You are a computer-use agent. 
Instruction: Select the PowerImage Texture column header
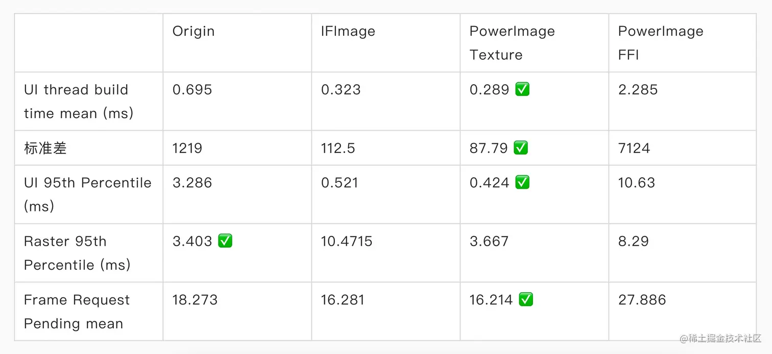(512, 43)
